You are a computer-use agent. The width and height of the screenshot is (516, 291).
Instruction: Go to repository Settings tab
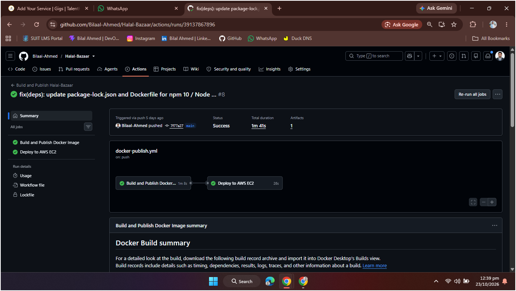(299, 69)
